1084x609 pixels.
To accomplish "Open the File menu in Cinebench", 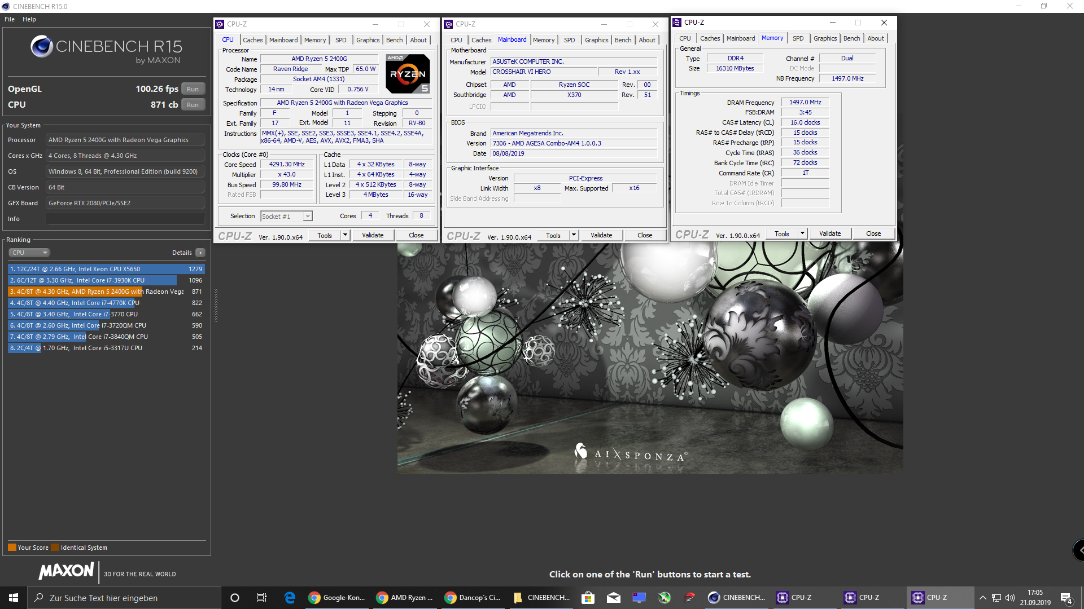I will (10, 19).
